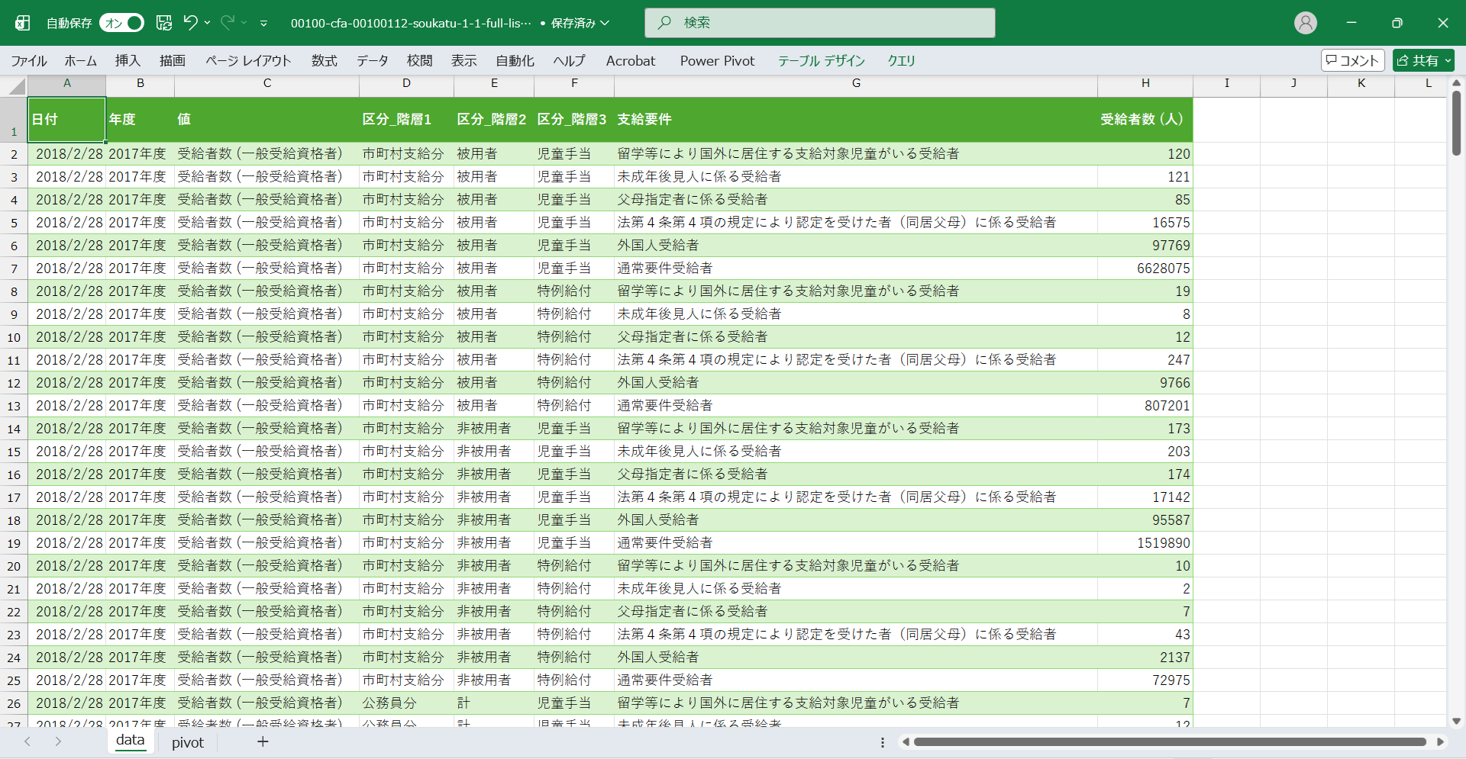Click the save/sync icon in title bar
1466x759 pixels.
164,23
